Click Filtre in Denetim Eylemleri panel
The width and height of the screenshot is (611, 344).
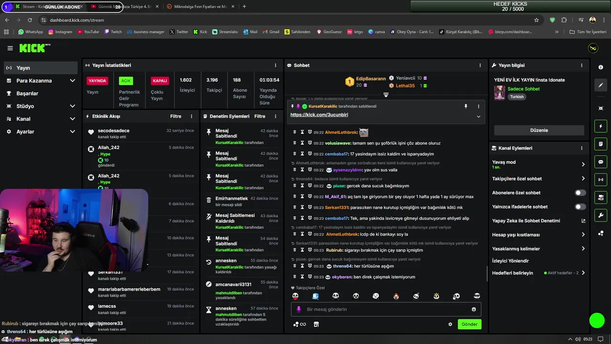point(260,116)
